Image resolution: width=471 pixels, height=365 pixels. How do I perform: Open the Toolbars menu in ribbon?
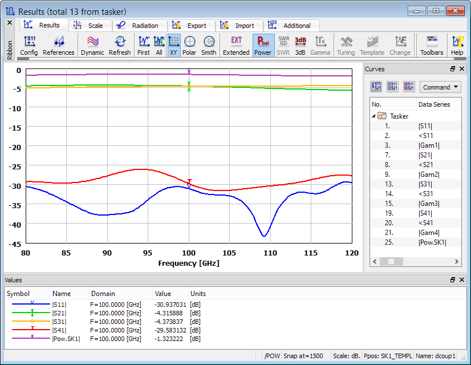pos(432,46)
